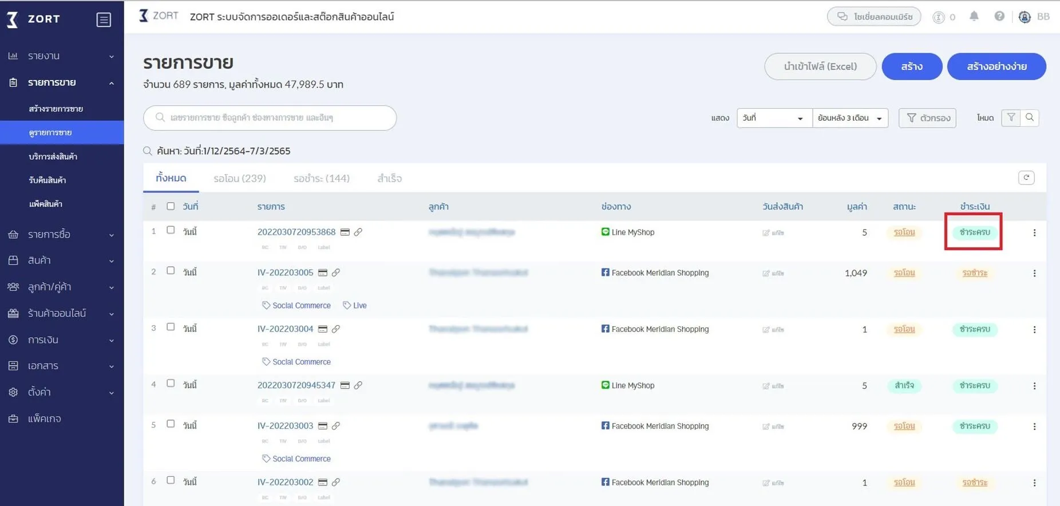Click the search magnifier icon next to โหมด

click(x=1030, y=118)
